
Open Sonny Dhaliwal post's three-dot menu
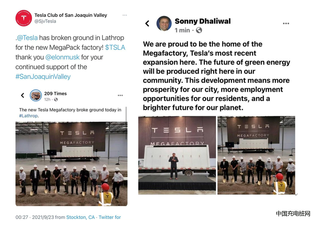pos(286,23)
